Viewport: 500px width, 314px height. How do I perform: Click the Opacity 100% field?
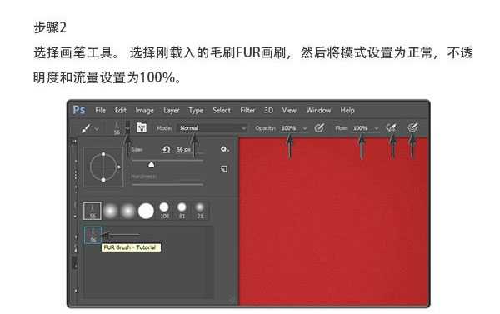289,128
